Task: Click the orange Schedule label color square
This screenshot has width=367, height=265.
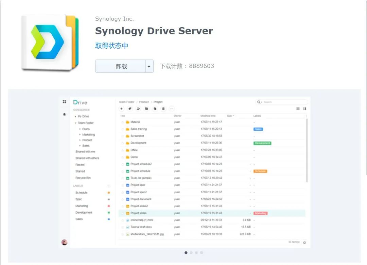Action: (109, 193)
